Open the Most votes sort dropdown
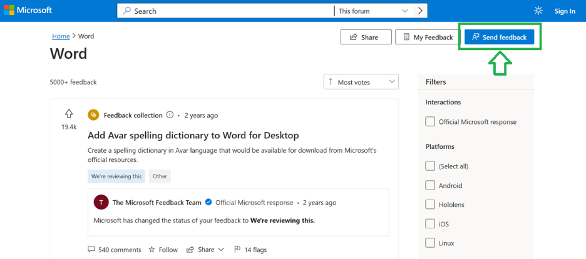 pyautogui.click(x=361, y=82)
